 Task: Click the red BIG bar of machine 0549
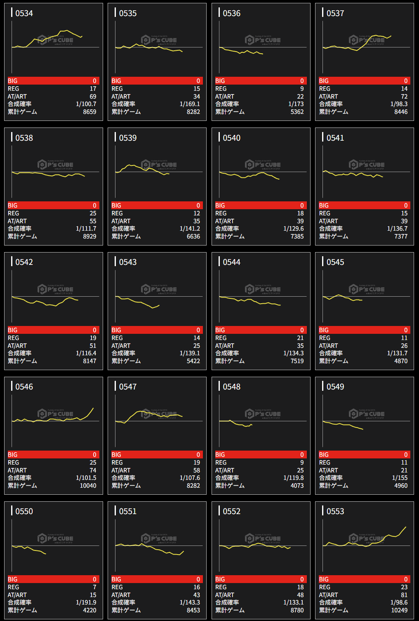click(x=365, y=455)
